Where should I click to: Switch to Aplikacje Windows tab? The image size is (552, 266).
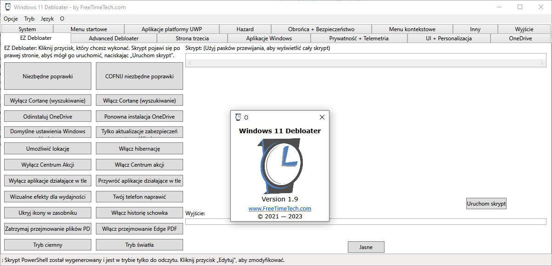tap(269, 38)
